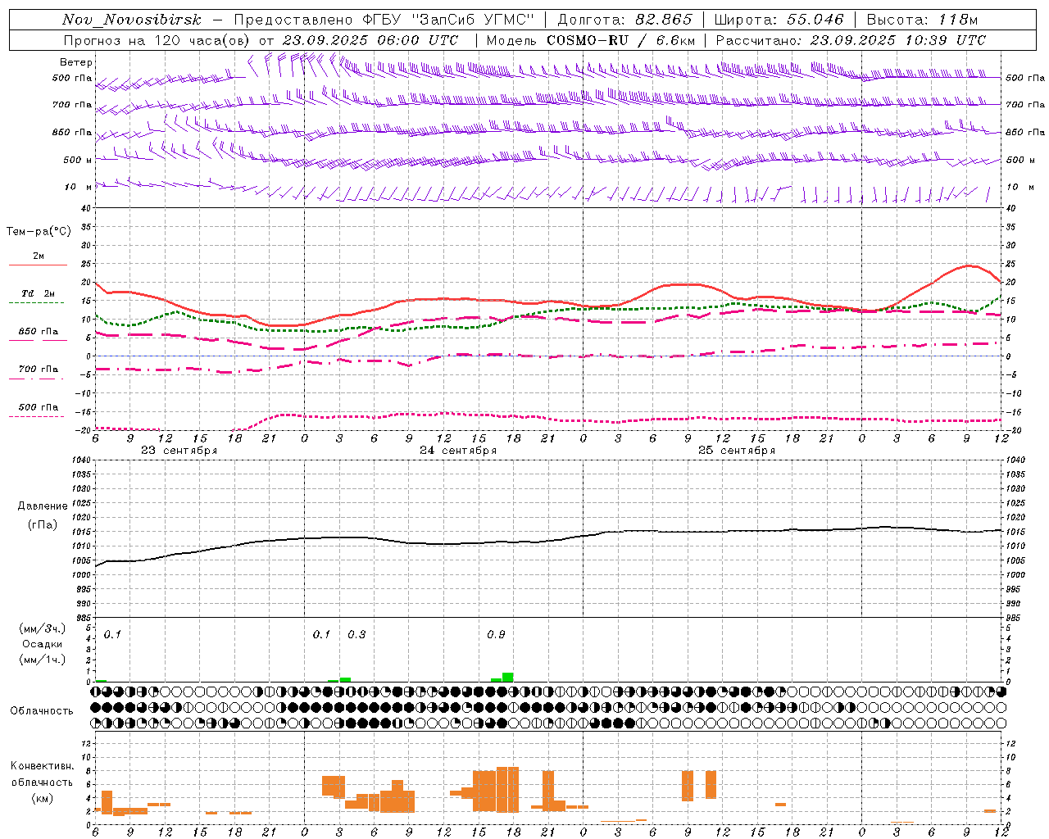Click the 'Облачность' cloud cover label
1049x839 pixels.
click(x=42, y=711)
